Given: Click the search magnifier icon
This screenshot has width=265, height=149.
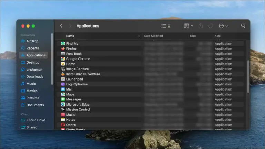Looking at the screenshot, I should click(243, 26).
